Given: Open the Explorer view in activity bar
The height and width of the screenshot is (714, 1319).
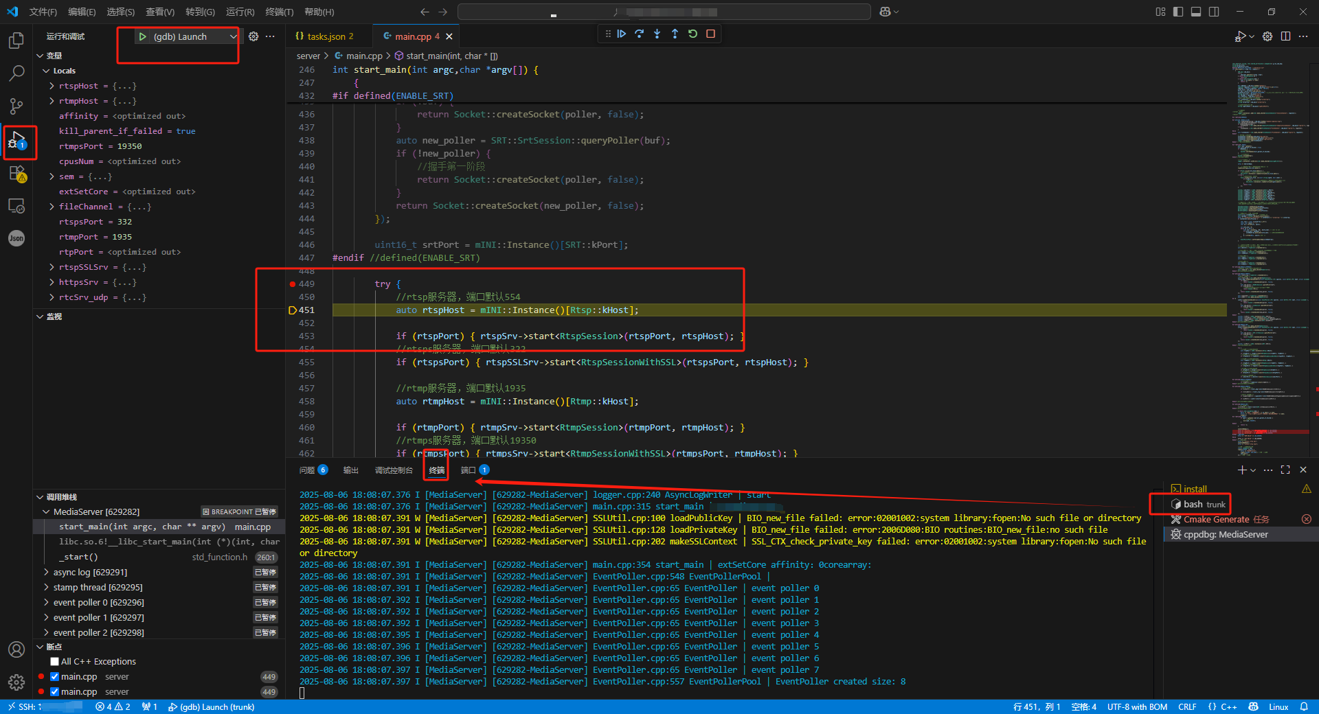Looking at the screenshot, I should point(16,41).
